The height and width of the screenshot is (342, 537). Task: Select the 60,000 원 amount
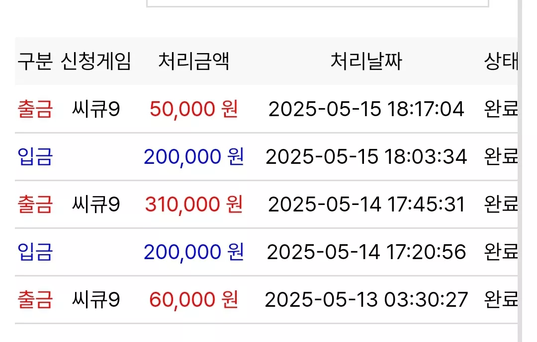coord(194,300)
